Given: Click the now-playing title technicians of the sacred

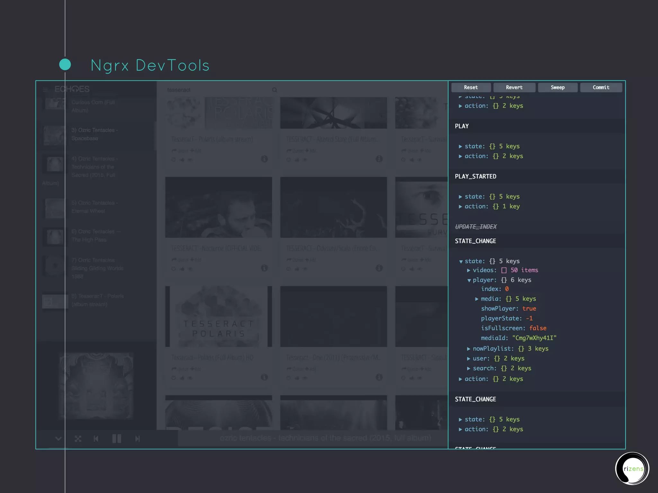Looking at the screenshot, I should [325, 438].
